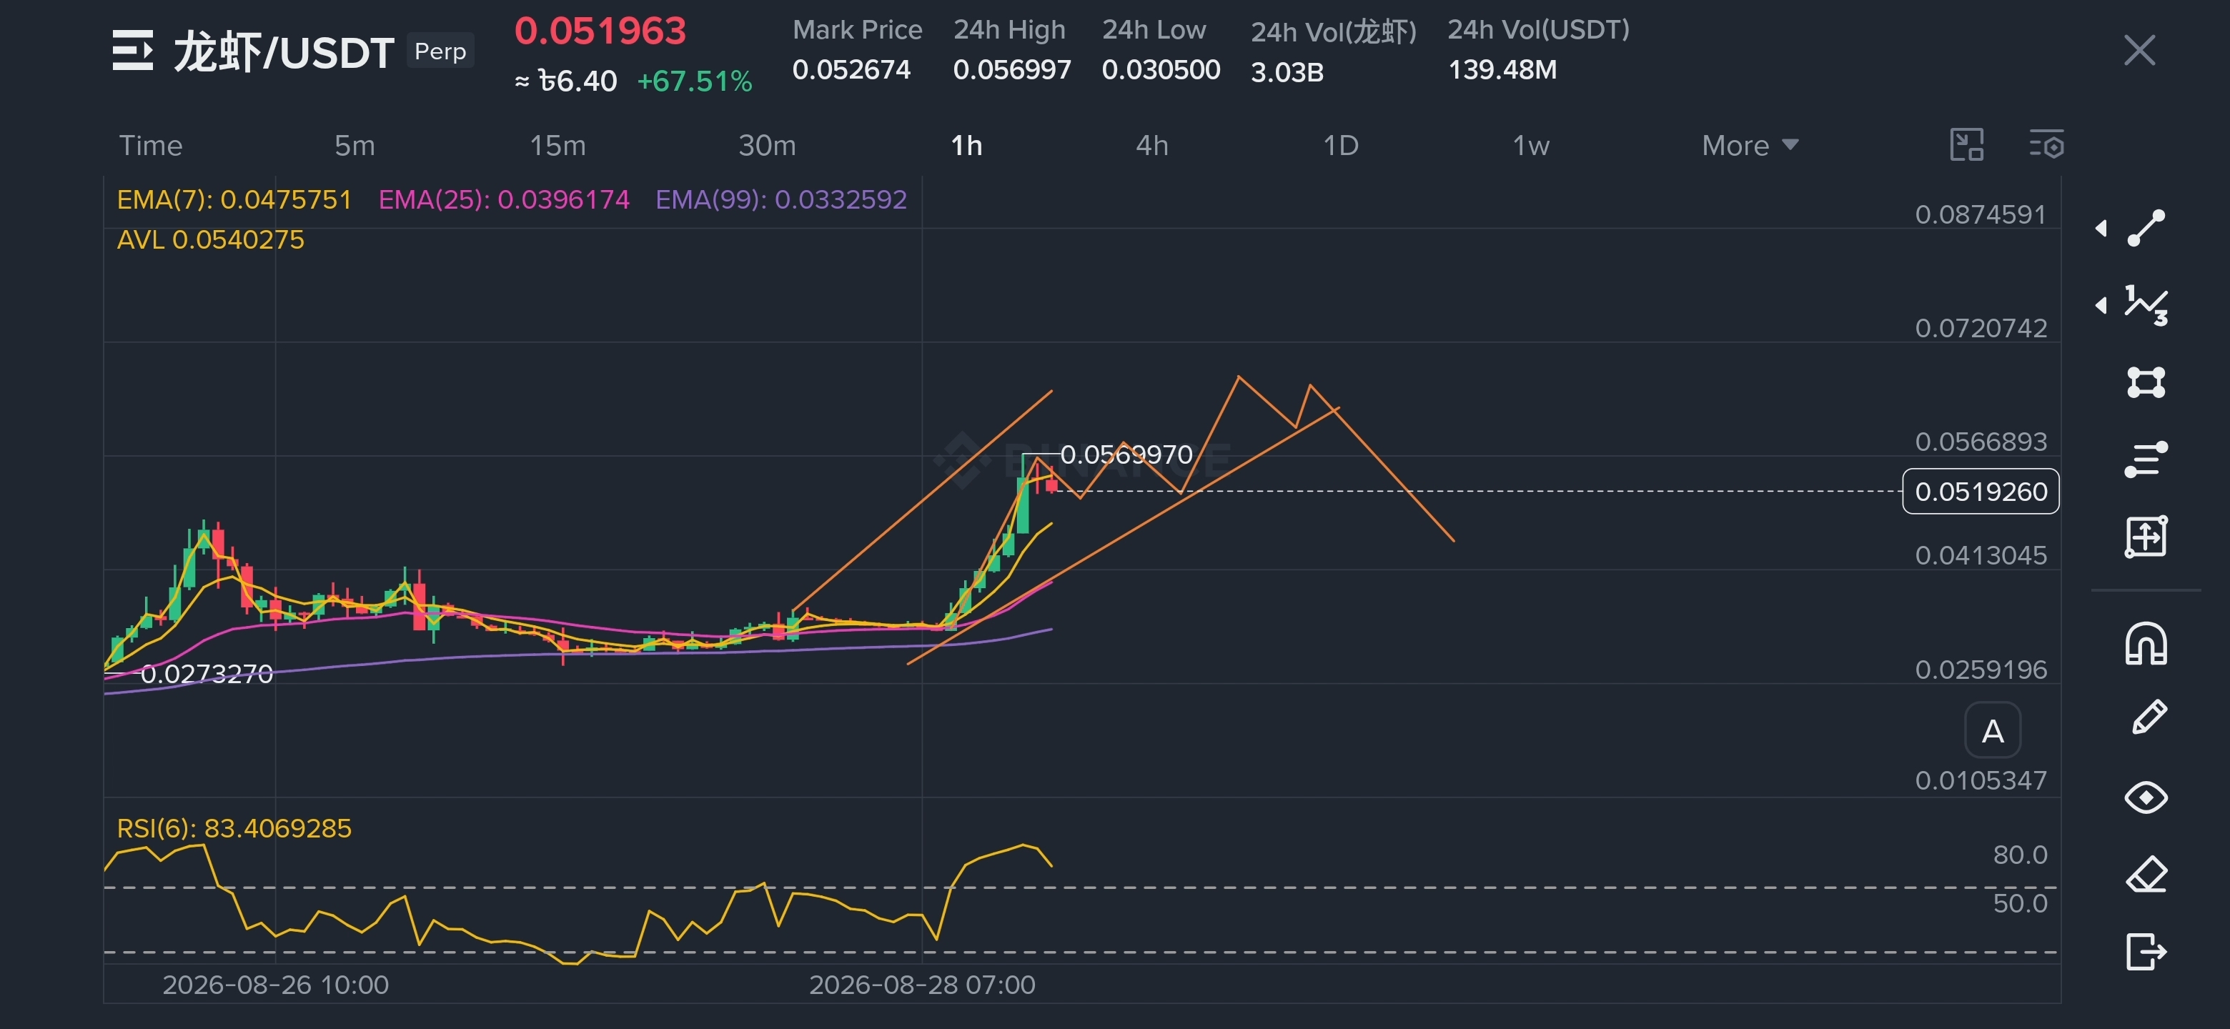Select the long/short position measure tool
The height and width of the screenshot is (1029, 2230).
pos(2146,537)
